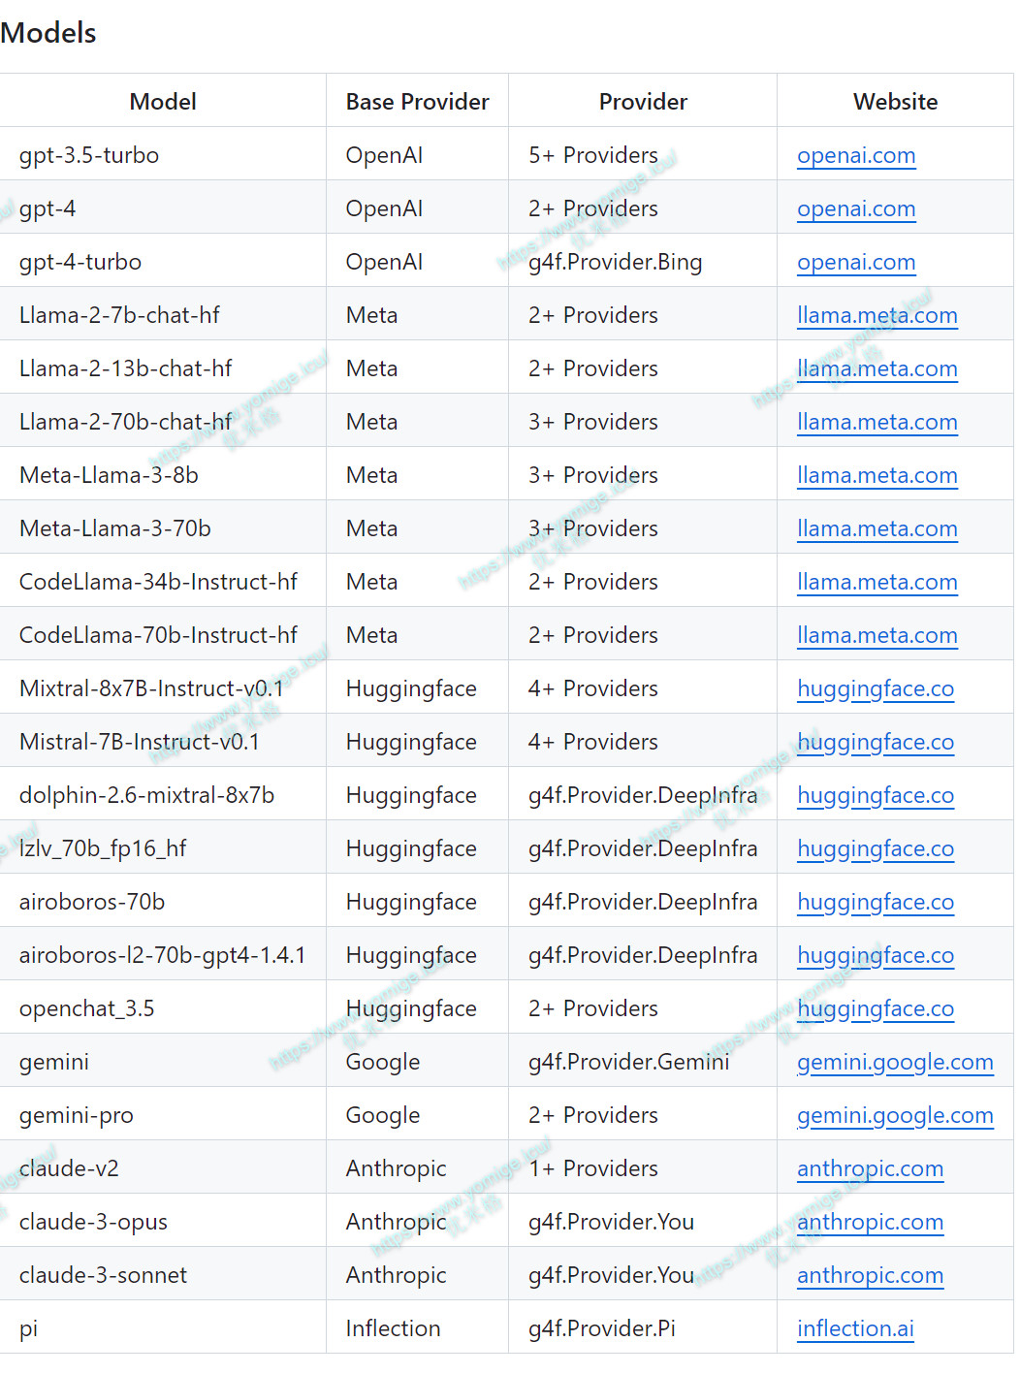Follow the openai.com link for gpt-4-turbo
The image size is (1020, 1374).
(x=855, y=263)
